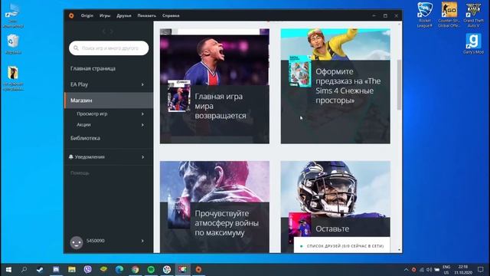Open Spotify from the taskbar

tap(151, 269)
